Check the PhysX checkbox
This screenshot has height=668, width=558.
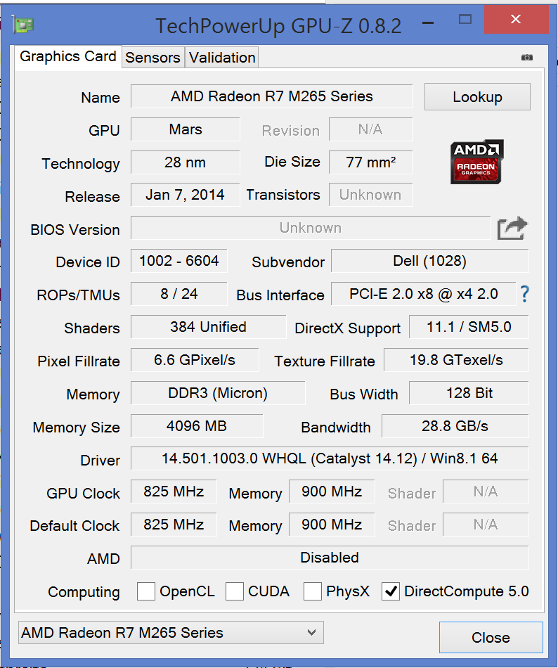tap(313, 591)
